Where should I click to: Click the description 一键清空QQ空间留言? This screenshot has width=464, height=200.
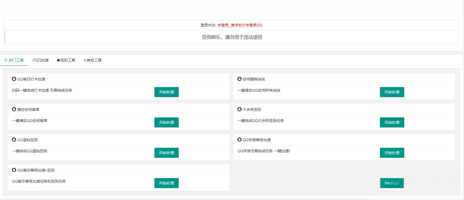[x=30, y=121]
